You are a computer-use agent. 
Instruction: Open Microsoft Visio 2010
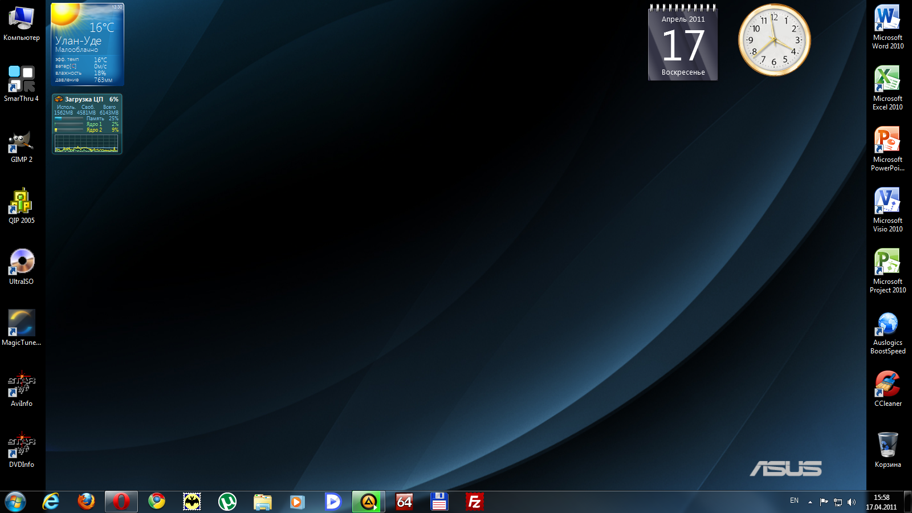[887, 210]
